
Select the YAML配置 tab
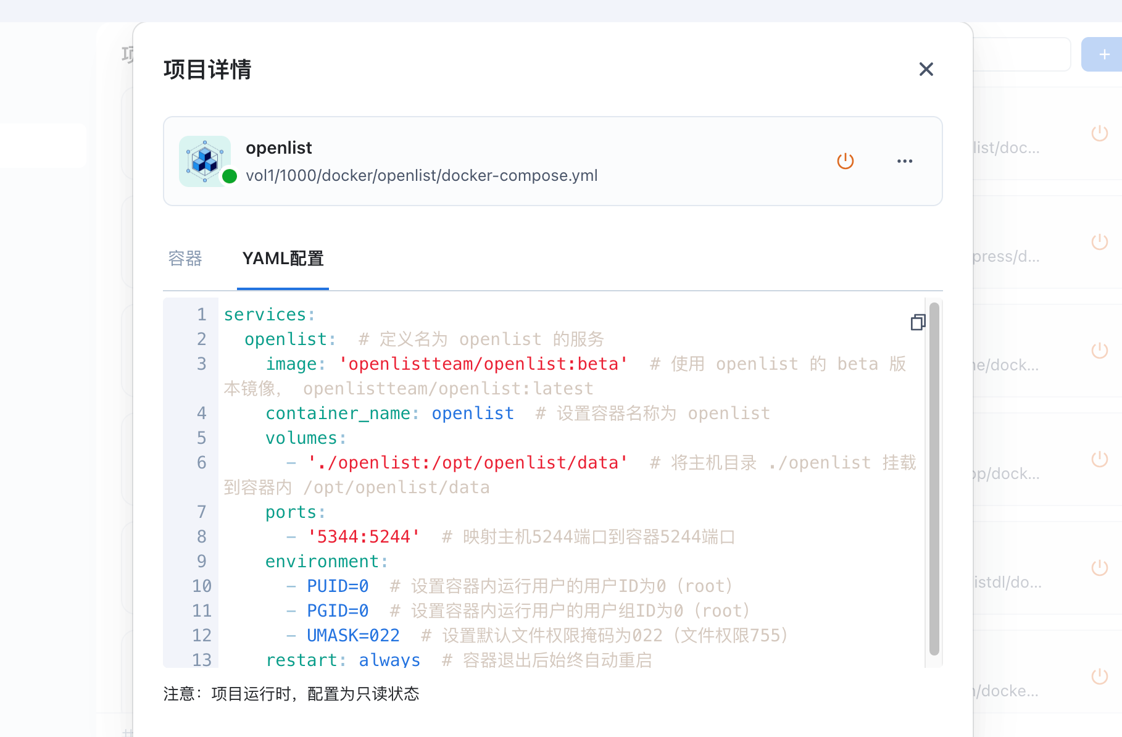[x=283, y=258]
